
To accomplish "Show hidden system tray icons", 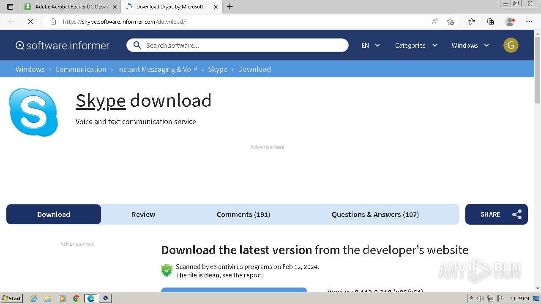I will (471, 299).
